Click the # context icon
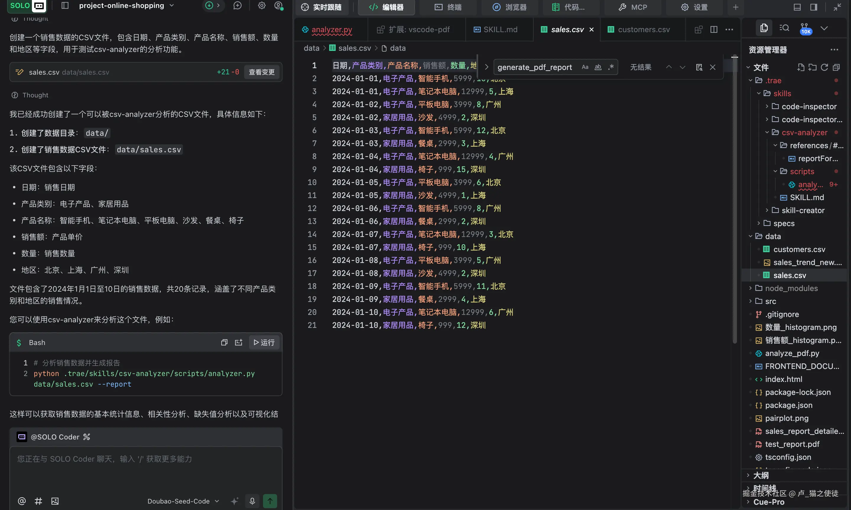 pyautogui.click(x=38, y=501)
